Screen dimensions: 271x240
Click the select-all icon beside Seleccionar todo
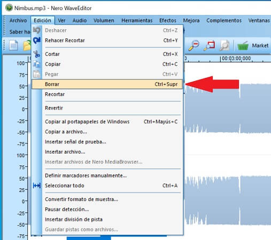pos(37,186)
